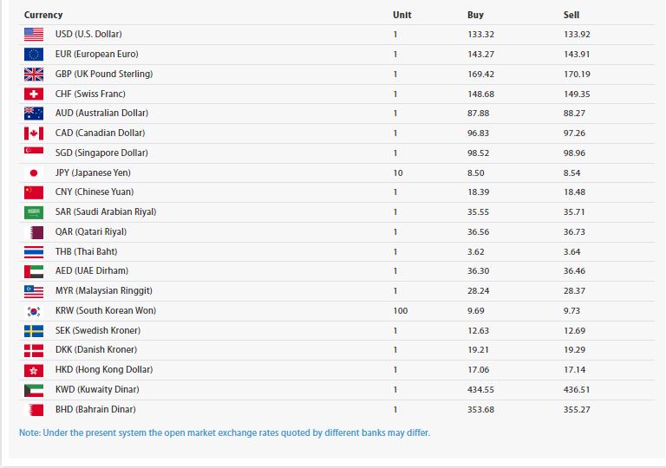Viewport: 666px width, 468px height.
Task: Click the Qatar flag icon
Action: [x=34, y=232]
